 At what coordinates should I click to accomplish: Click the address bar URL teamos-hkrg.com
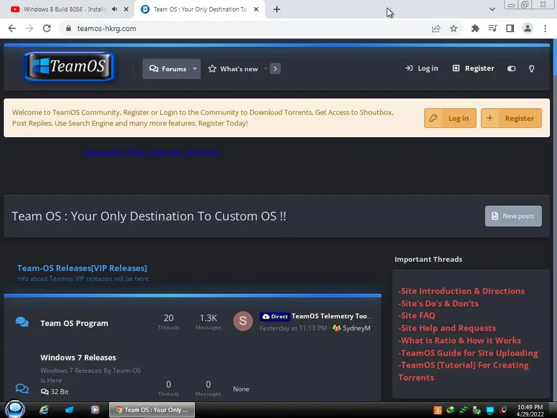point(107,28)
